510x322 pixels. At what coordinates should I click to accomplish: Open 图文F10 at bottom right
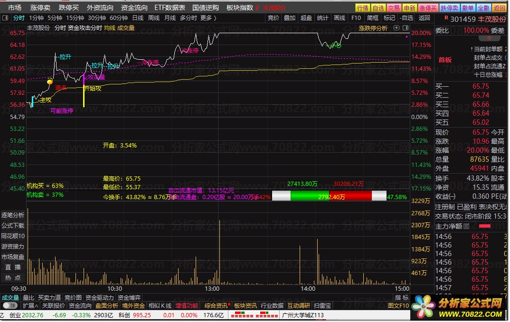point(398,306)
